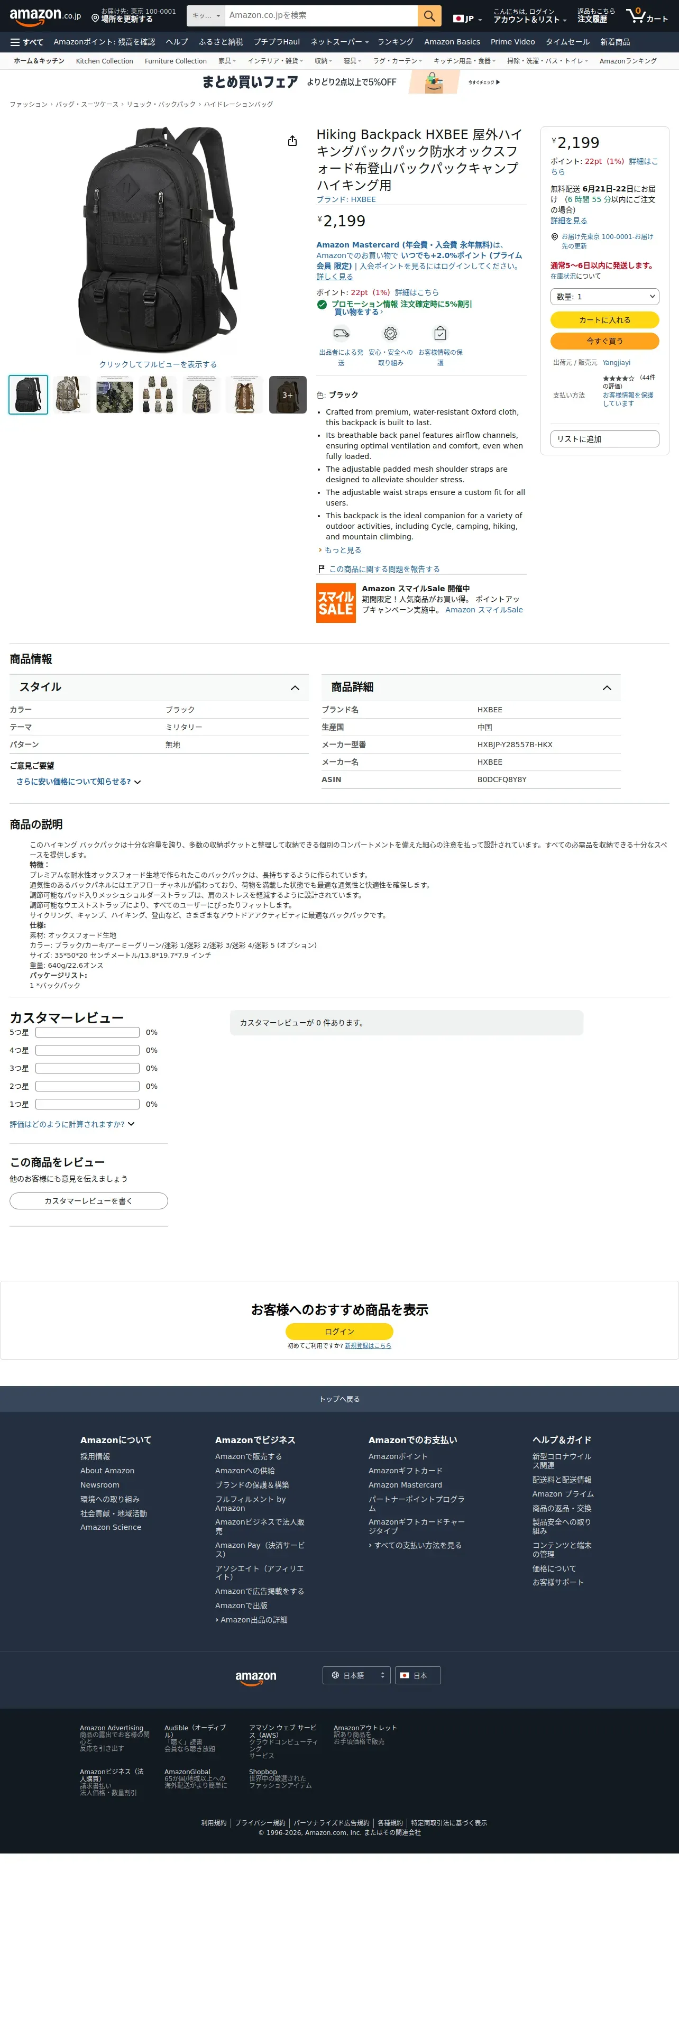The width and height of the screenshot is (679, 2037).
Task: Click the 1つ星 rating bar
Action: pos(88,1104)
